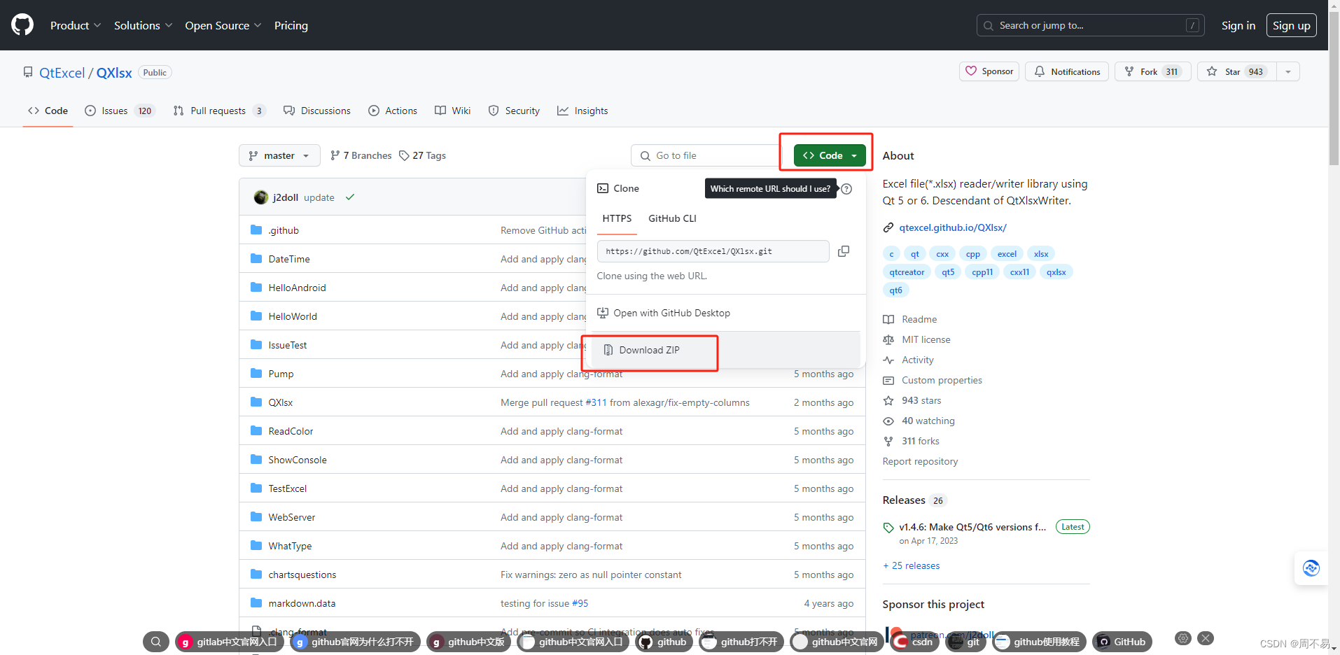Open the Discussions tab
1340x655 pixels.
[317, 111]
